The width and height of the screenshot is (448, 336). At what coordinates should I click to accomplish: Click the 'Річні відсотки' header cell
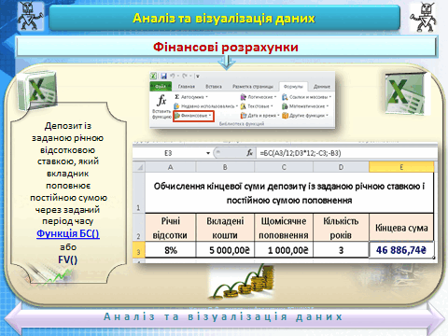(x=171, y=227)
